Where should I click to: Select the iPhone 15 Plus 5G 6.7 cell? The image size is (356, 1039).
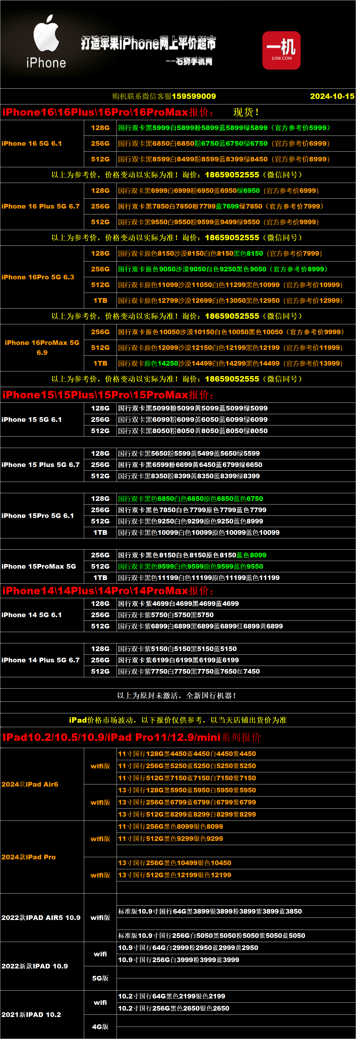point(42,465)
